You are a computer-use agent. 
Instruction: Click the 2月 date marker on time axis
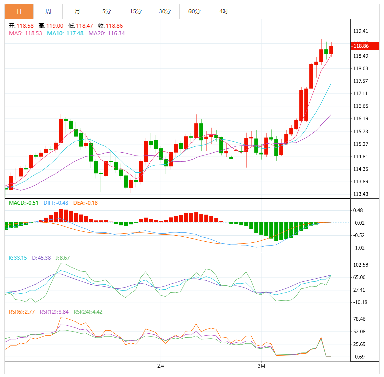[161, 365]
